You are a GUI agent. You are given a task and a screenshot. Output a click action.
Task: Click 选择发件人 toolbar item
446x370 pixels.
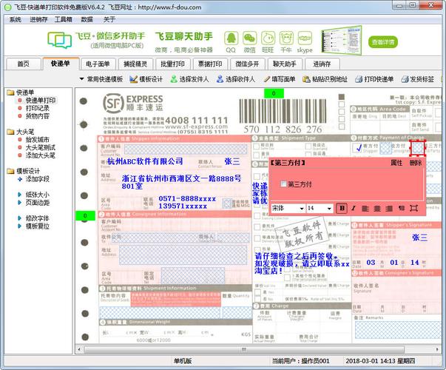[190, 79]
